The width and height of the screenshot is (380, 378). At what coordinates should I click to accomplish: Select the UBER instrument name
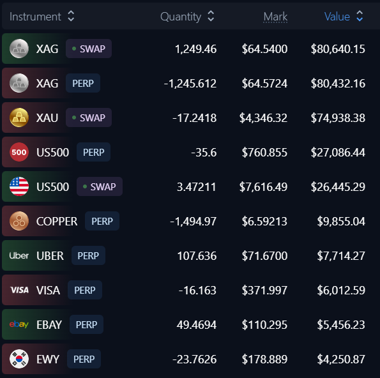[50, 255]
